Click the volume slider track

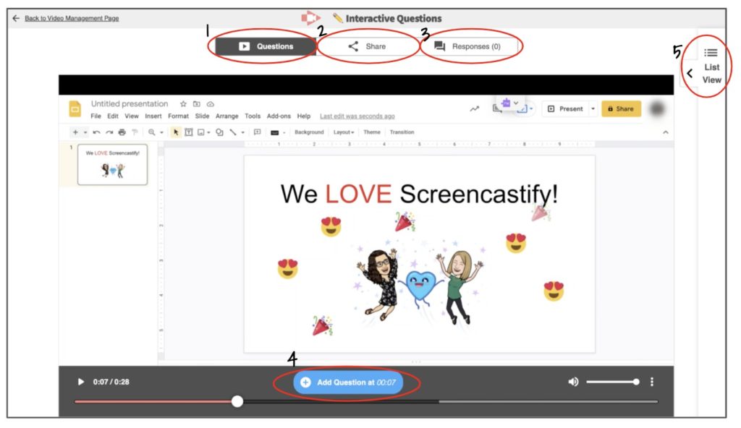pos(611,382)
